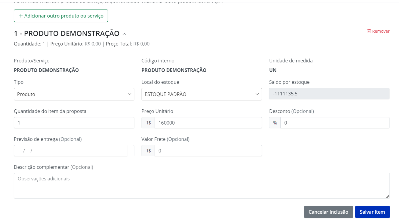Viewport: 399px width, 222px height.
Task: Collapse the Produto Demonstração section chevron
Action: [x=125, y=34]
